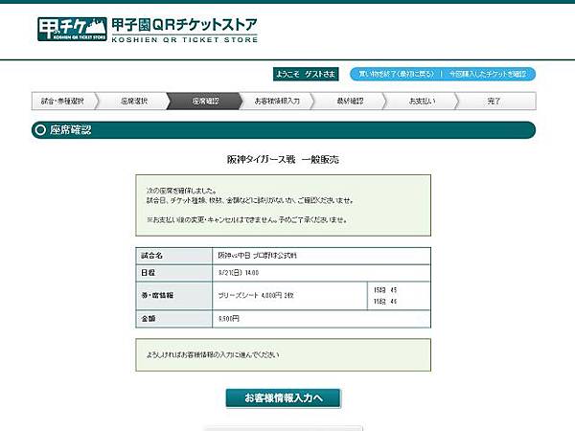Click the seat number 45 entry
Viewport: 575px width, 431px height.
[x=385, y=290]
